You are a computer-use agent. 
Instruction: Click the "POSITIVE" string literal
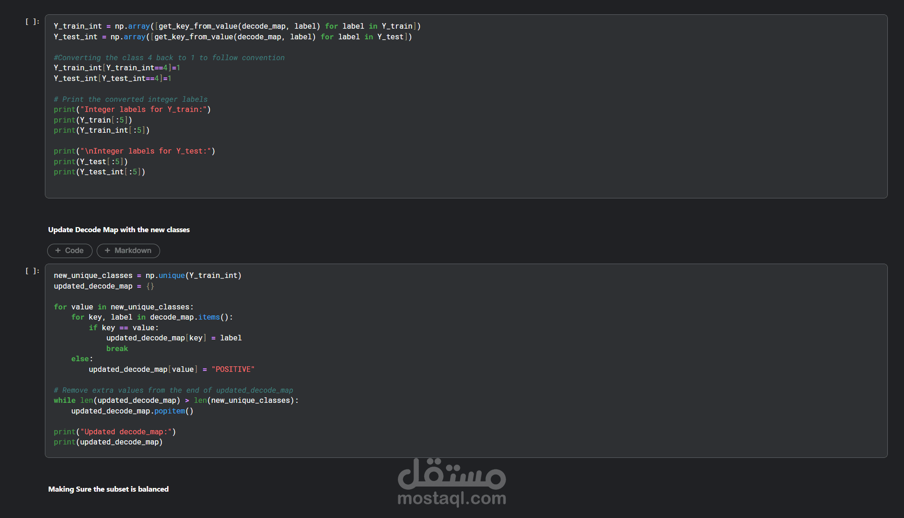coord(233,370)
